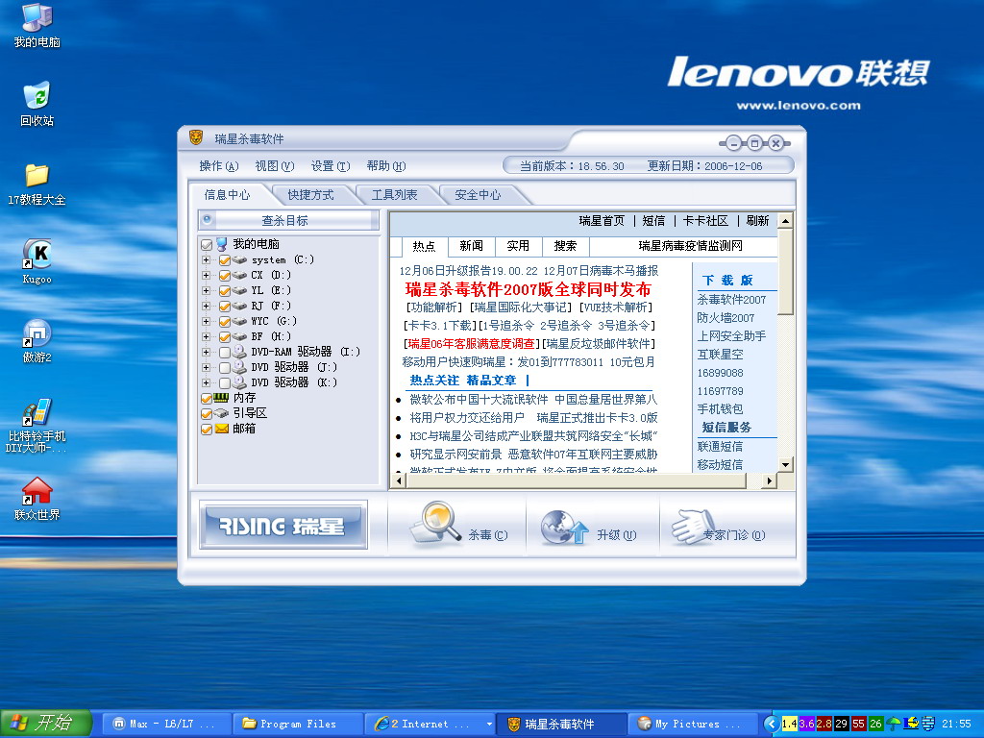Expand the RJ (F:) tree node
984x738 pixels.
pyautogui.click(x=206, y=307)
